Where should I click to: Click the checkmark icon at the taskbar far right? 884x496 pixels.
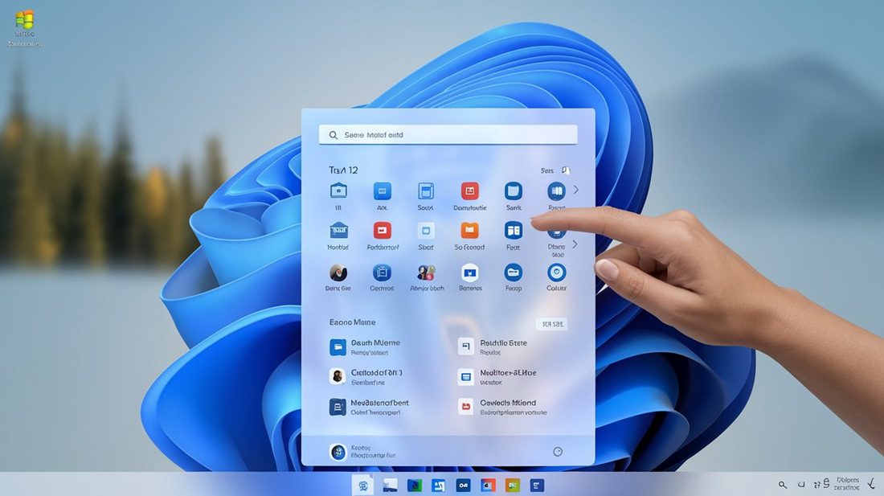[872, 483]
